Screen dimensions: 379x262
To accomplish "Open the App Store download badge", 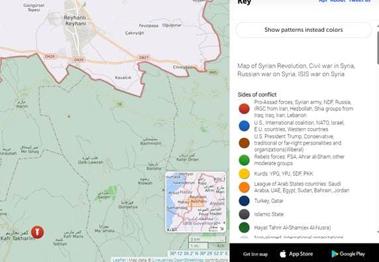I will coord(296,254).
